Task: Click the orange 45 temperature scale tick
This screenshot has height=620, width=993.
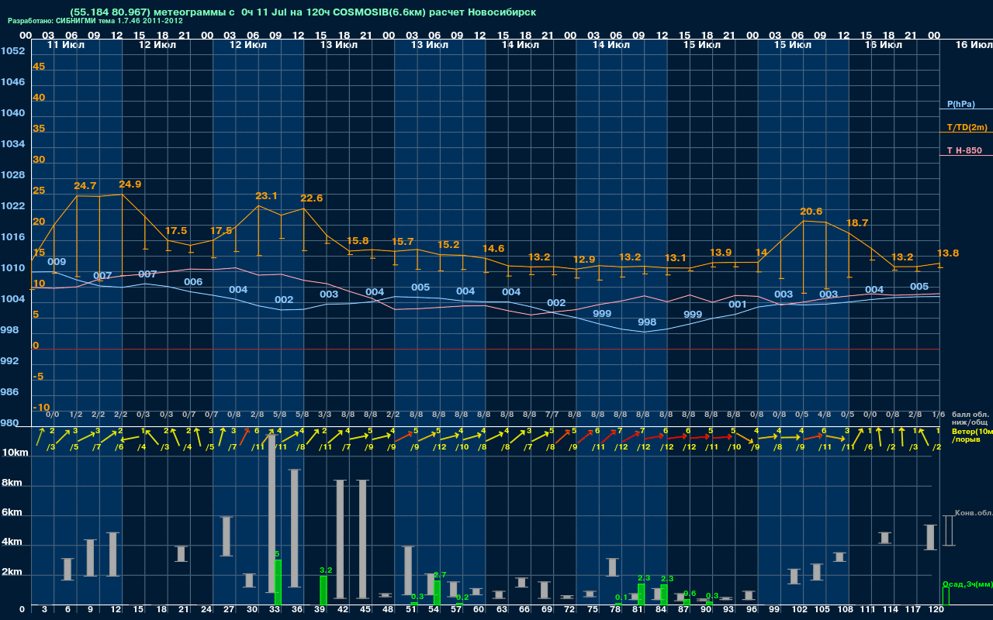Action: 39,67
